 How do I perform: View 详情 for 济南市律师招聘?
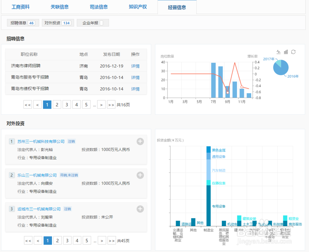pos(135,66)
